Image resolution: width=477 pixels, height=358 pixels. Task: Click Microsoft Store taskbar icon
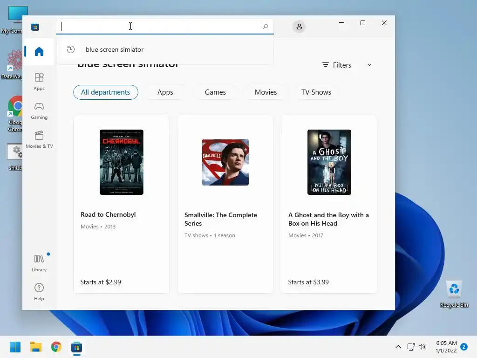click(77, 347)
